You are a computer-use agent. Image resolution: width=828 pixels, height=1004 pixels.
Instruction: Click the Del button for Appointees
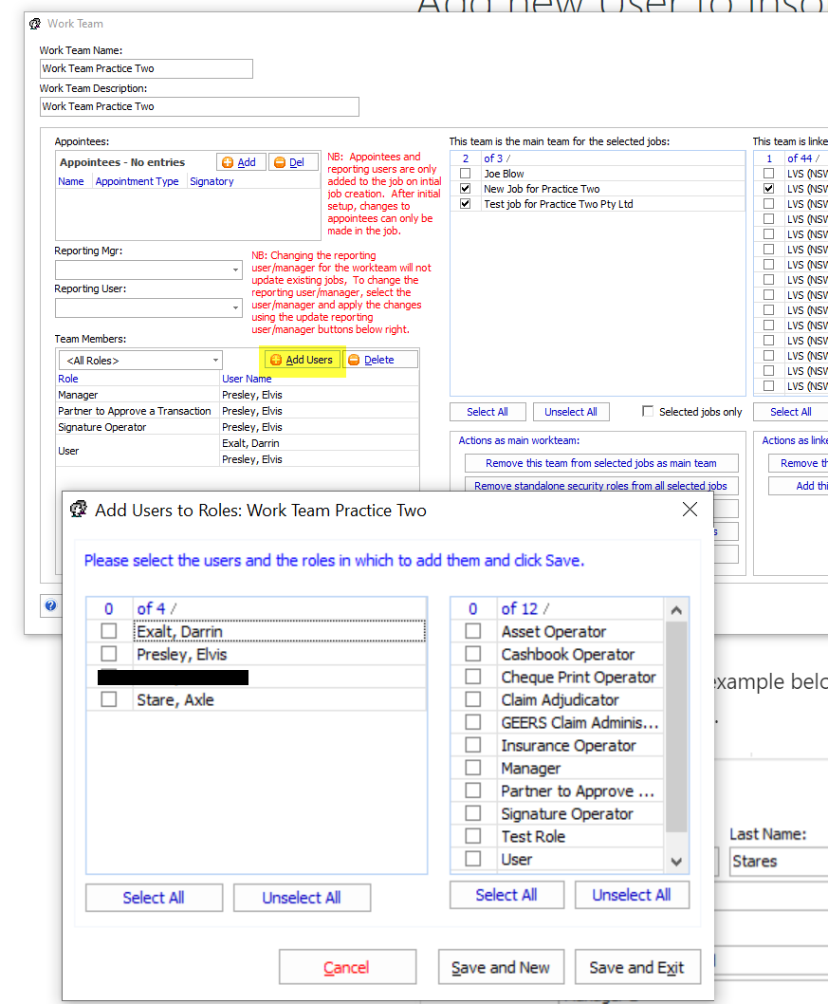(293, 162)
